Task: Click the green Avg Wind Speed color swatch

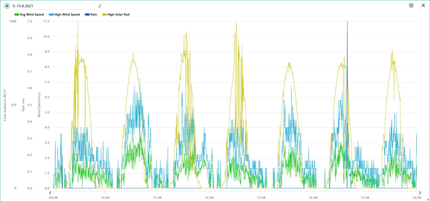Action: 17,15
